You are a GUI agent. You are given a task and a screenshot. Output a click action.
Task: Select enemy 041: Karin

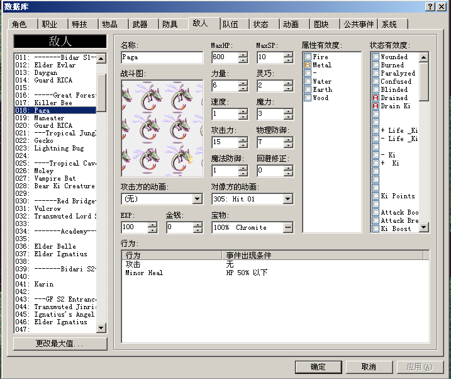(55, 285)
